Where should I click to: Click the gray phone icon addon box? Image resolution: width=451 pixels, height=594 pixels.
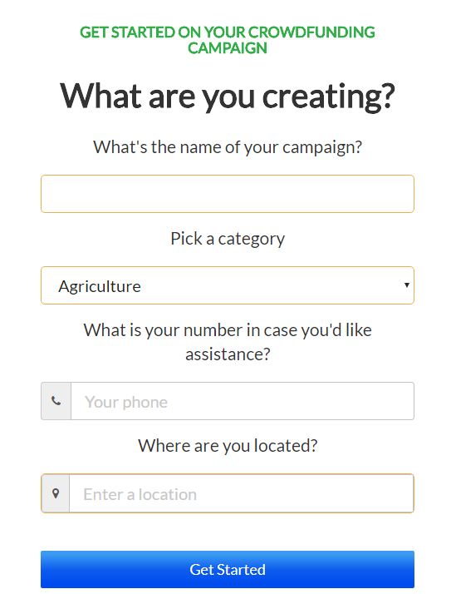[x=56, y=401]
